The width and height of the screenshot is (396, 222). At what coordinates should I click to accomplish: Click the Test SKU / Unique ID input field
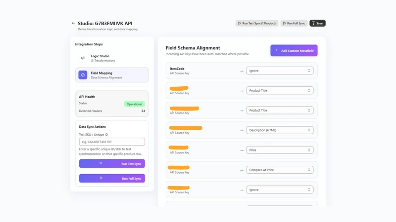pos(112,142)
